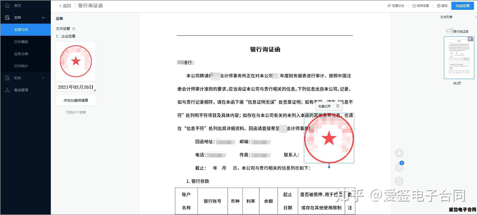Open 文件统计 menu item
Screen dimensions: 478x215
click(x=21, y=66)
